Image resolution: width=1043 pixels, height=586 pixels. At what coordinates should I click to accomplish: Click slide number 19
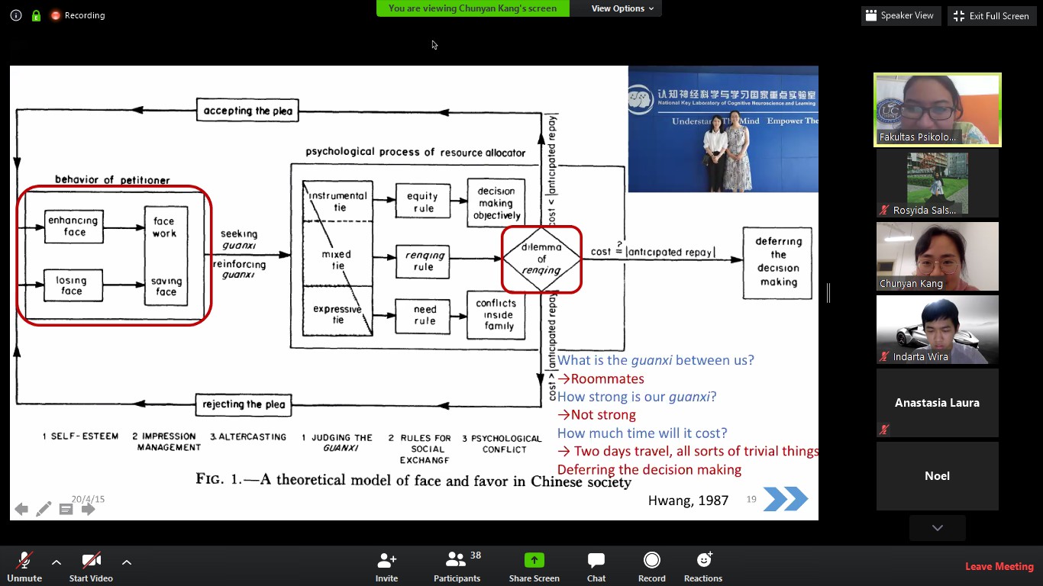[751, 499]
